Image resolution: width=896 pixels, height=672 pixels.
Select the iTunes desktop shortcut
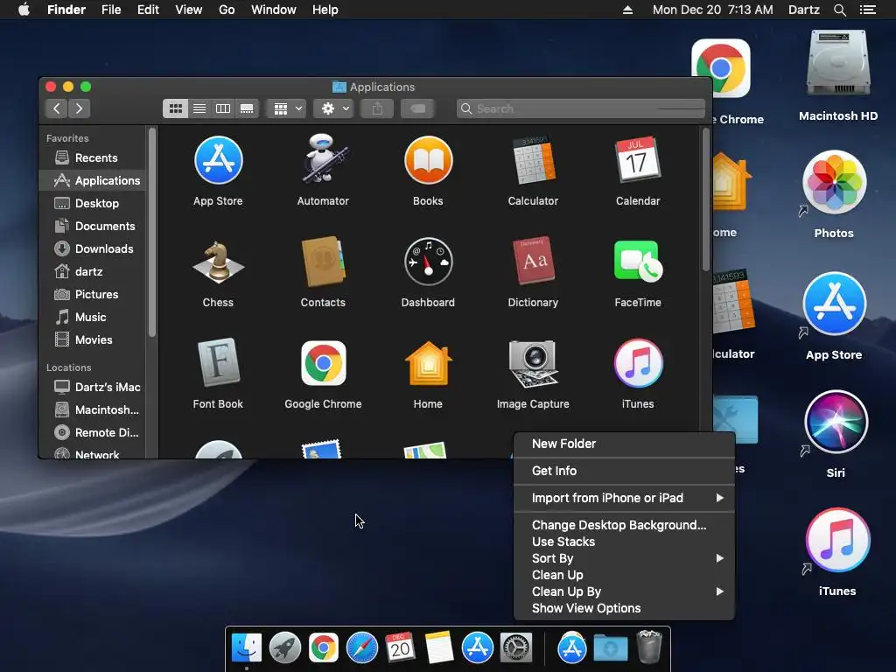pos(837,541)
